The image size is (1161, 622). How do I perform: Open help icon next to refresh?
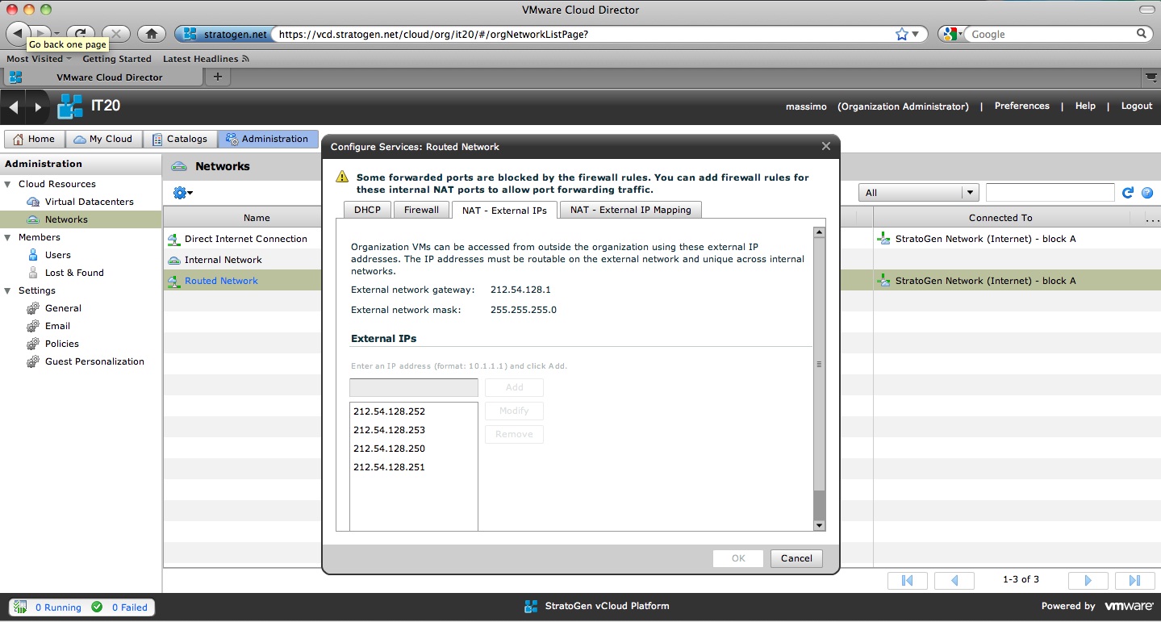coord(1146,193)
